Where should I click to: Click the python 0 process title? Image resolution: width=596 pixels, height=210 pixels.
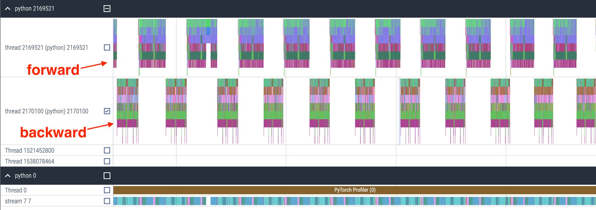tap(25, 176)
